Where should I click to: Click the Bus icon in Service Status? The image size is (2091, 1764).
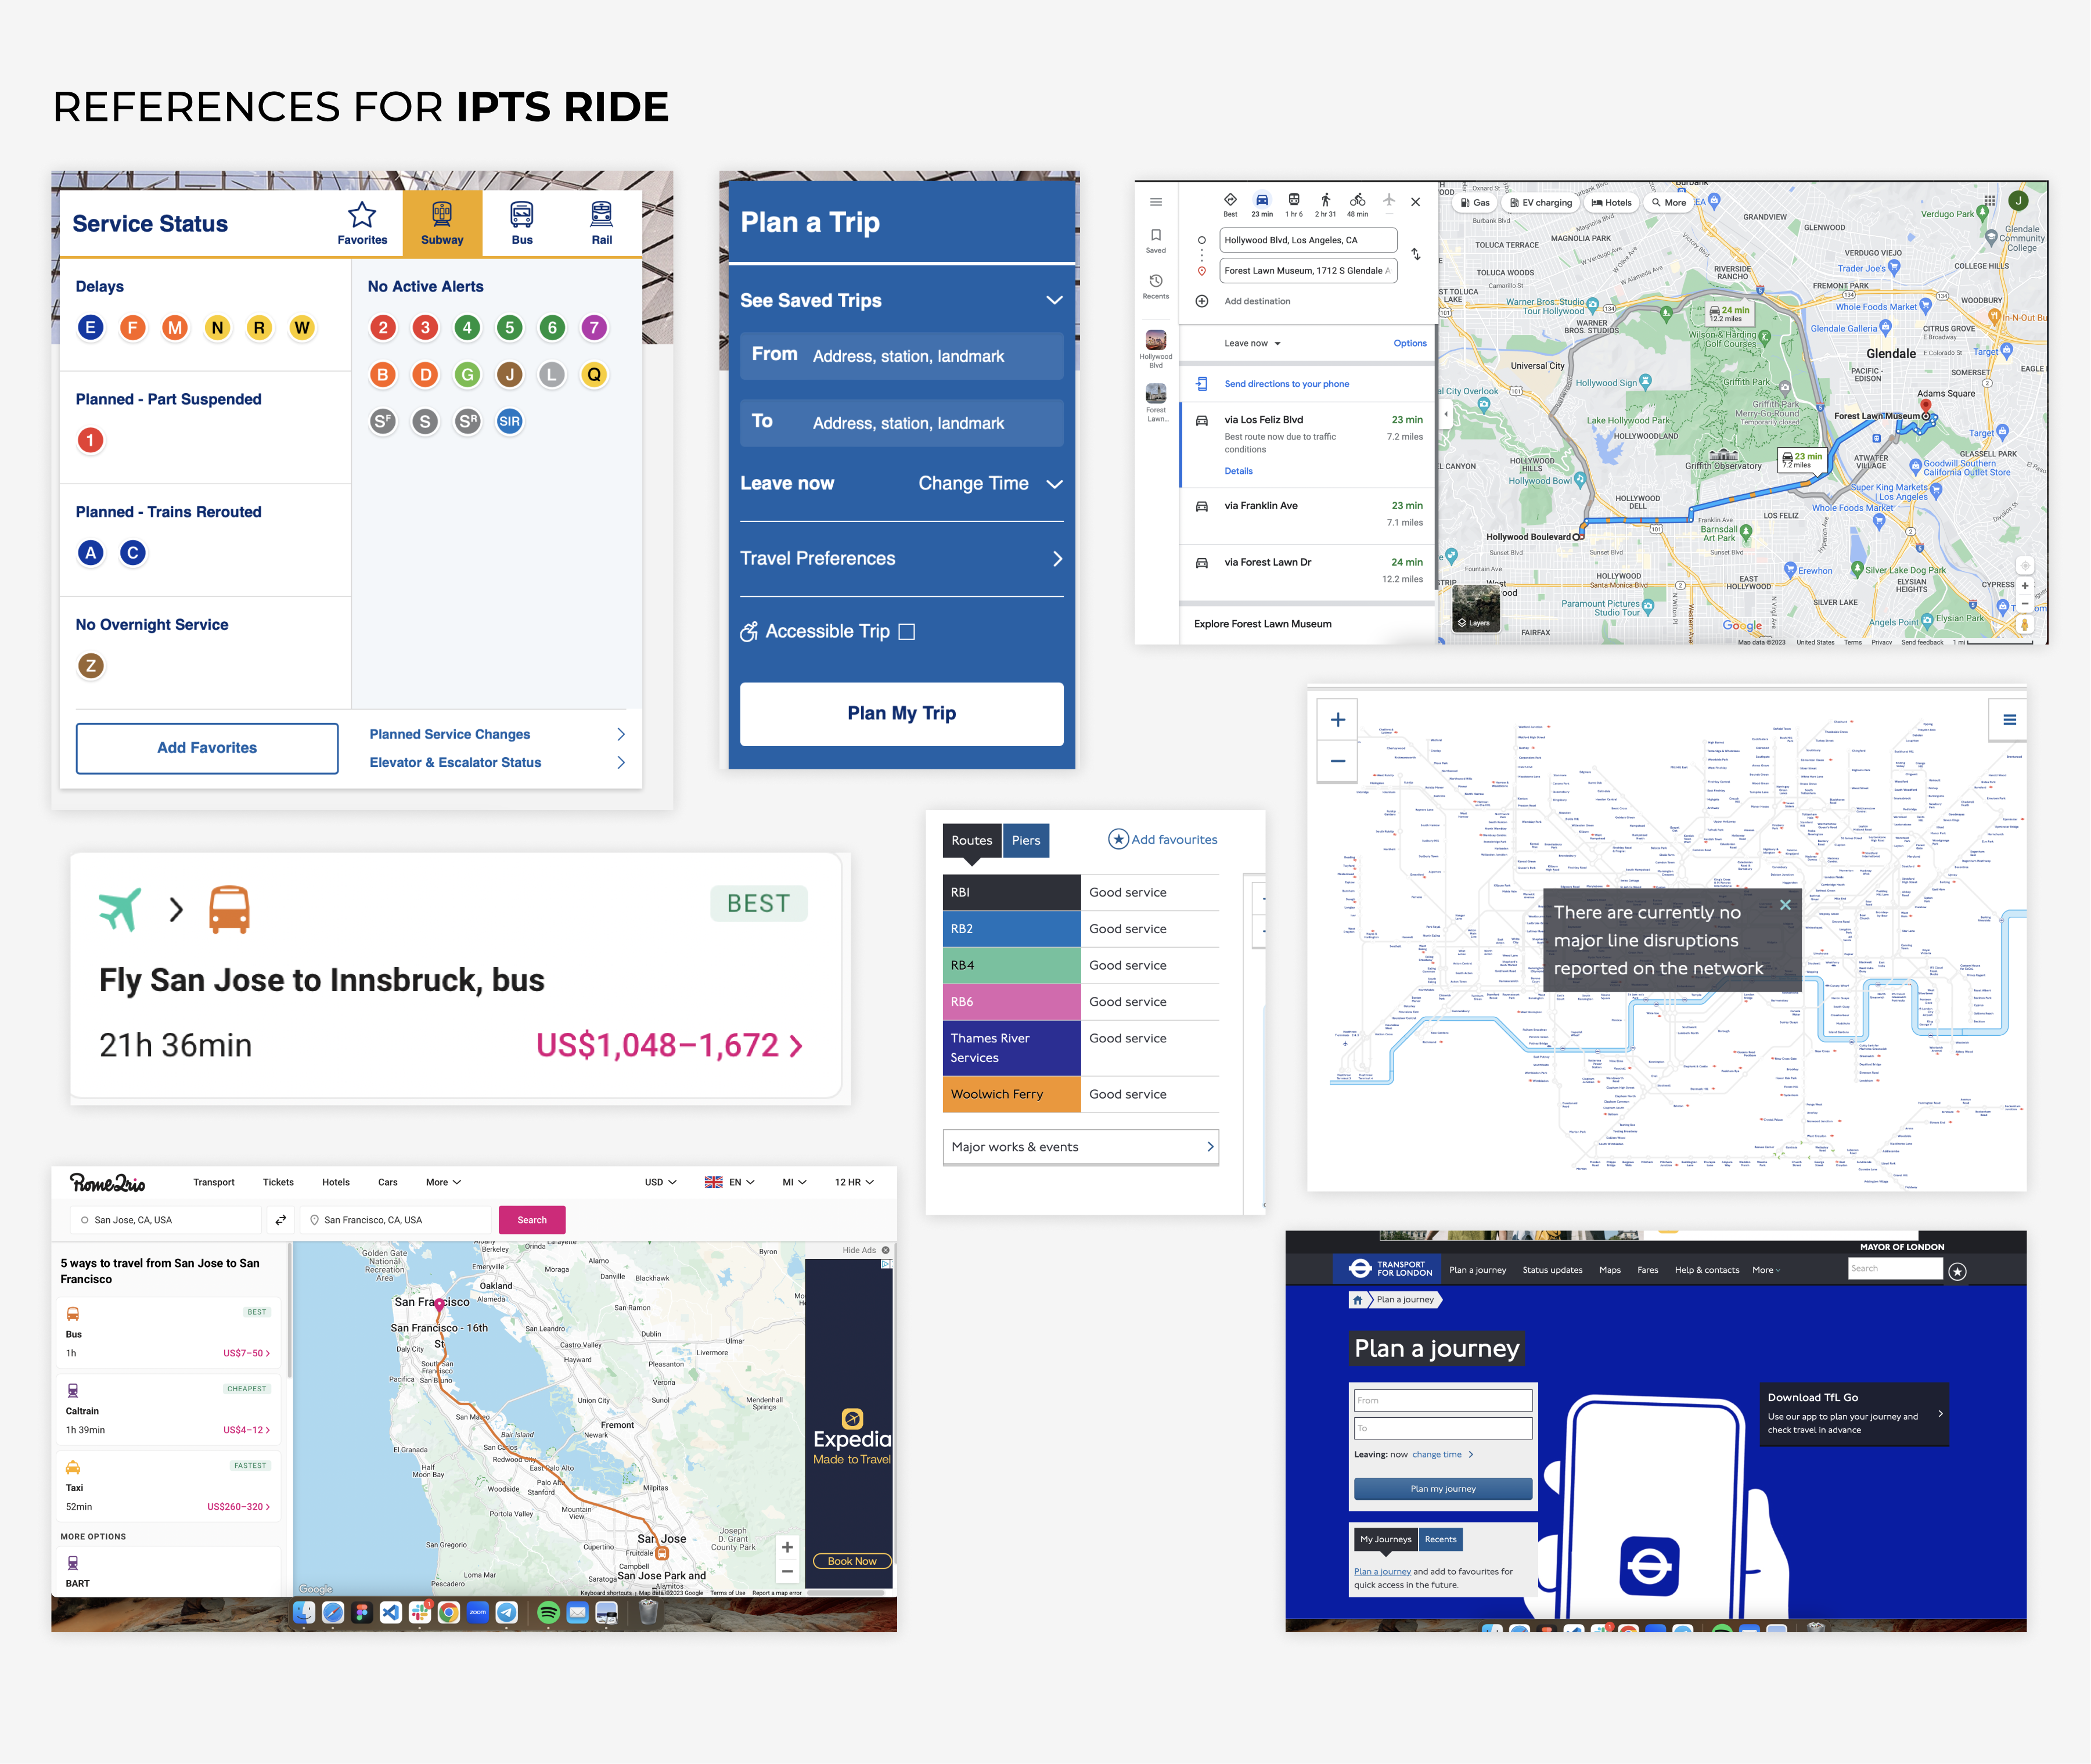click(522, 215)
